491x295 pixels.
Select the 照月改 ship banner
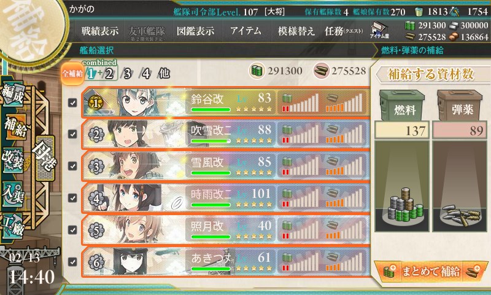pyautogui.click(x=225, y=229)
